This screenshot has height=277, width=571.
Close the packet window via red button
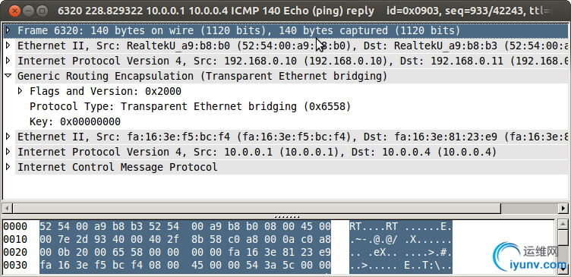pyautogui.click(x=14, y=11)
